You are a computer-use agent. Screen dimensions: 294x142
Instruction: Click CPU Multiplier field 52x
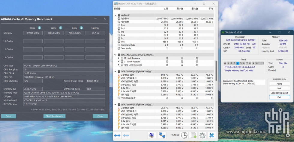pos(33,81)
